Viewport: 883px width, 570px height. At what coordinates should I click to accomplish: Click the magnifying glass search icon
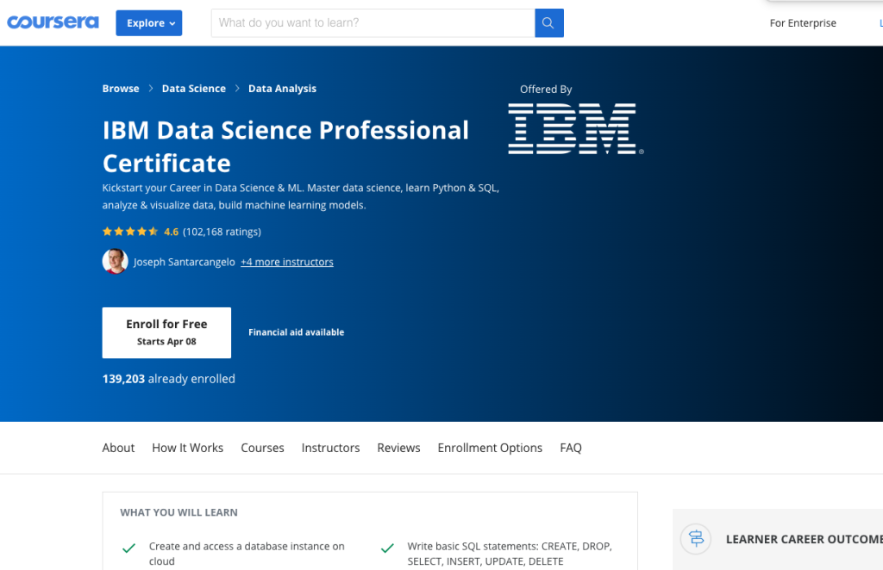(x=548, y=23)
